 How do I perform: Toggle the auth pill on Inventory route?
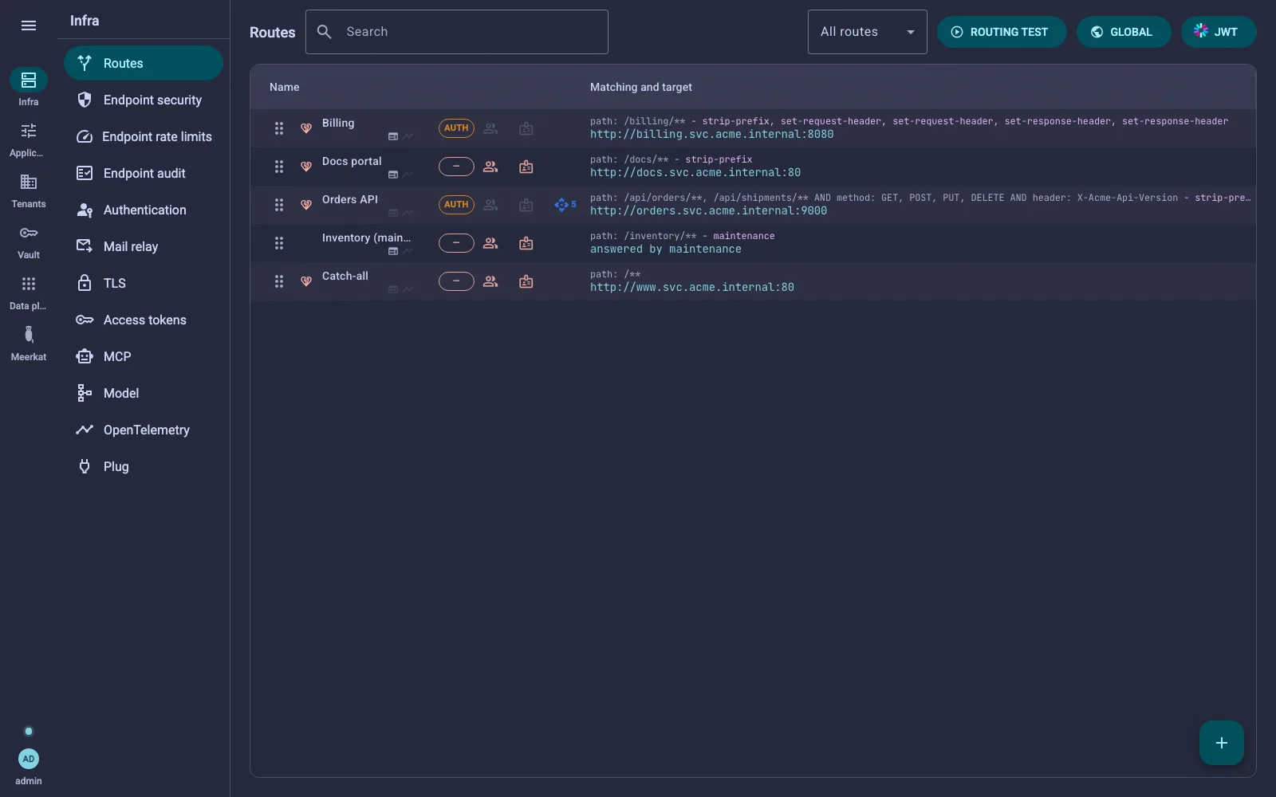[456, 243]
